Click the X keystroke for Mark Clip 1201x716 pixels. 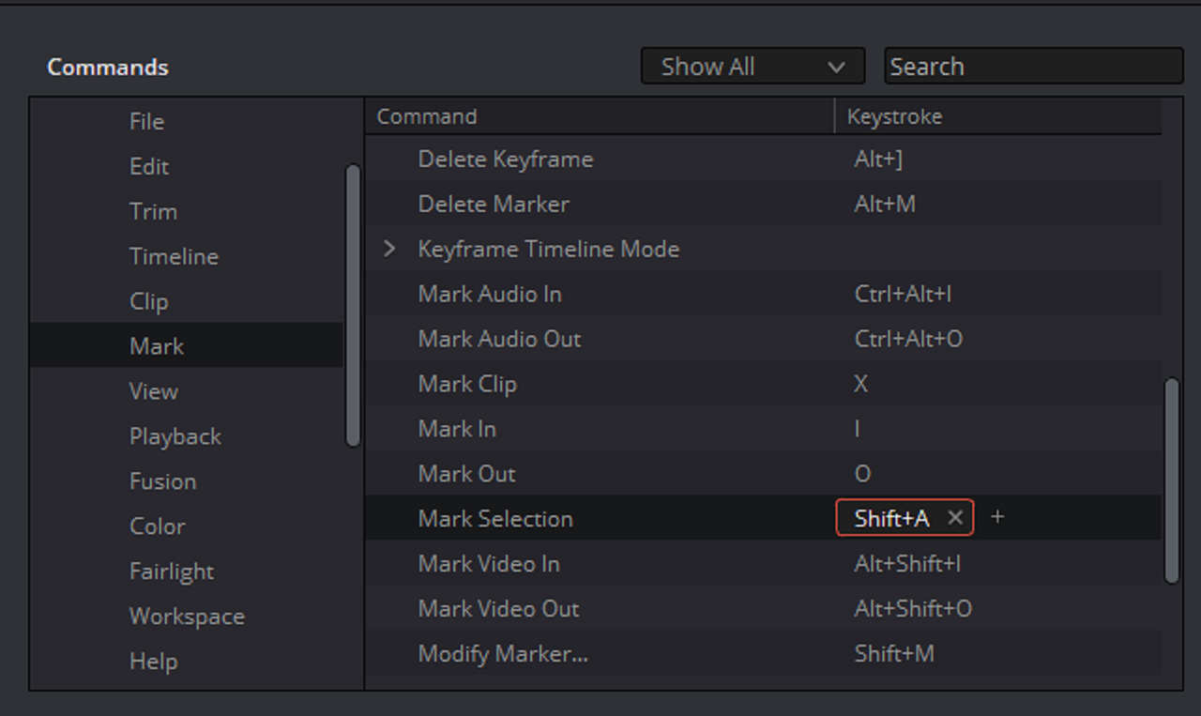coord(860,384)
